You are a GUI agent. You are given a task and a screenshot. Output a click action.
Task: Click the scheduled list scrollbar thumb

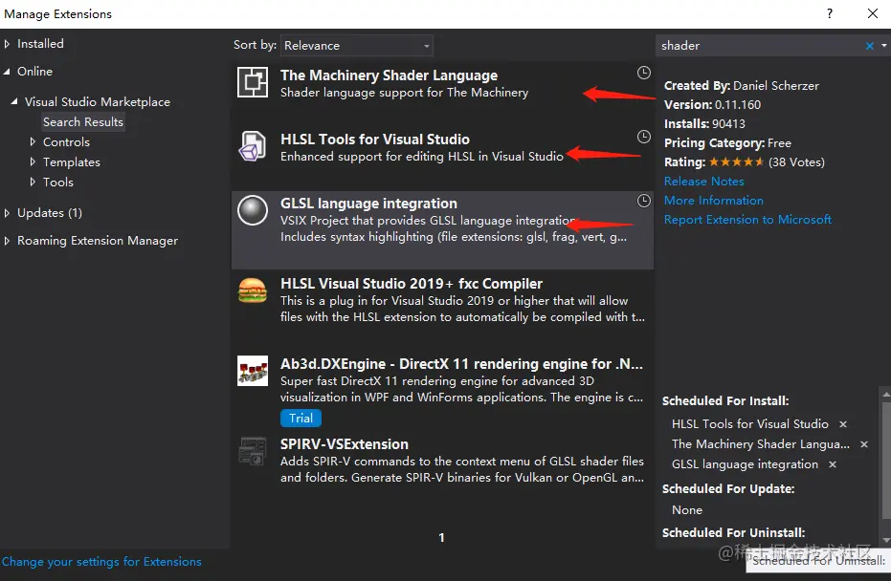tap(886, 460)
